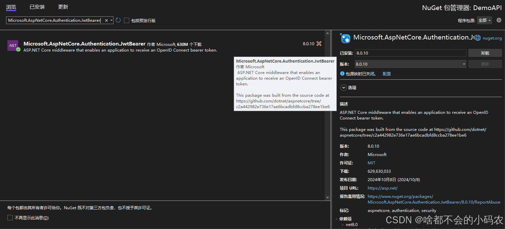Switch to the 更新 tab

[63, 7]
